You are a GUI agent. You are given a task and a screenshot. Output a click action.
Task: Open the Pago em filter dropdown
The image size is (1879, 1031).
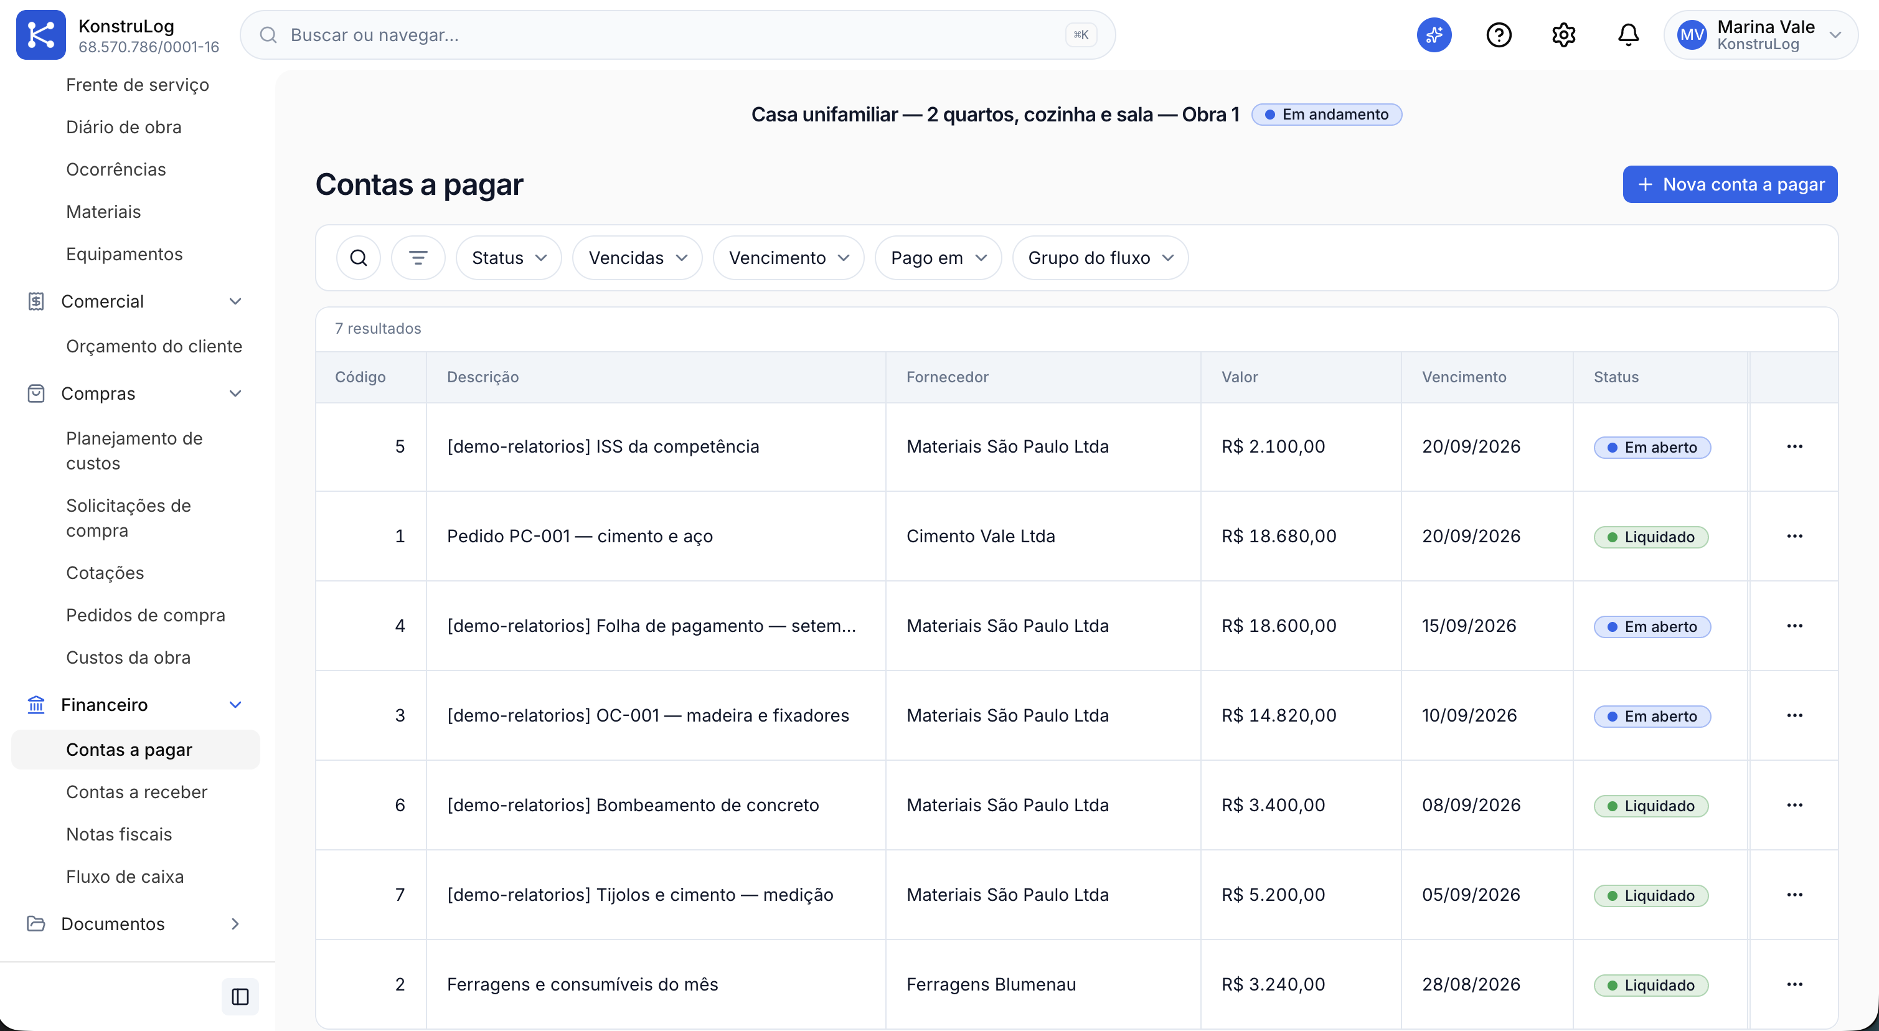point(938,258)
